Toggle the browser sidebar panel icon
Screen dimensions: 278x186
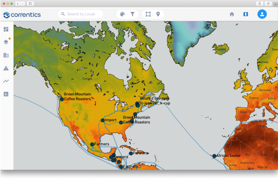point(30,3)
